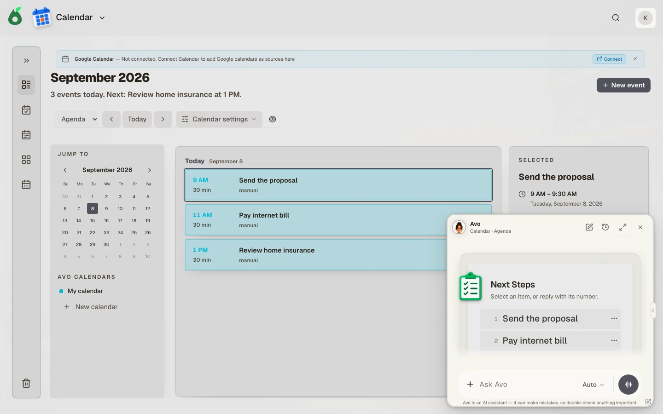Jump to Today

coord(137,119)
